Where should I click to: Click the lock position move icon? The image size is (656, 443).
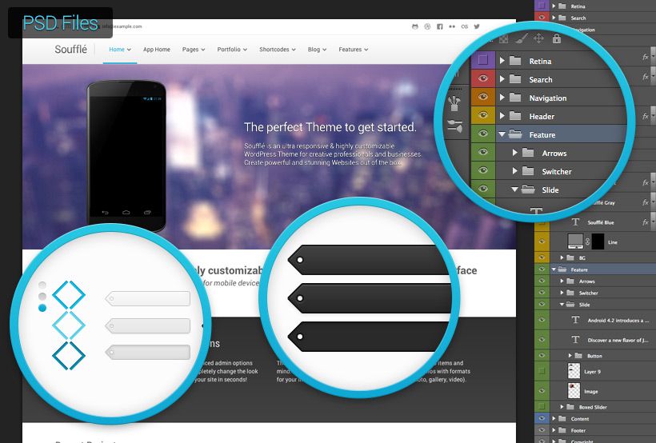click(x=538, y=38)
